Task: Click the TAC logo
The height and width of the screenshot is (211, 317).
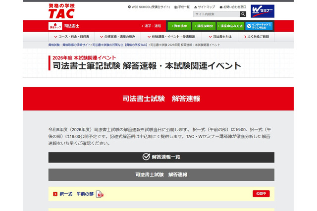Action: pyautogui.click(x=61, y=11)
